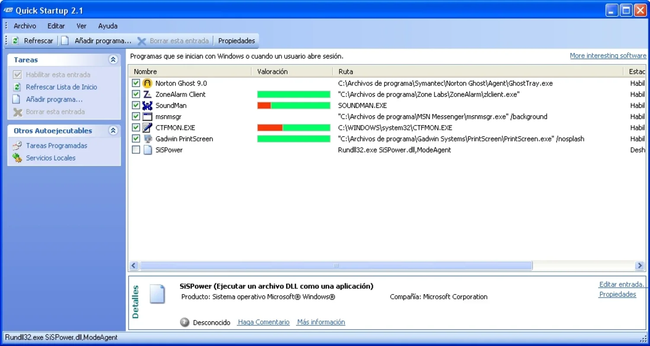Click the C:\WINDOWS\system32\CTFMON.EXE path
Image resolution: width=650 pixels, height=346 pixels.
click(395, 128)
